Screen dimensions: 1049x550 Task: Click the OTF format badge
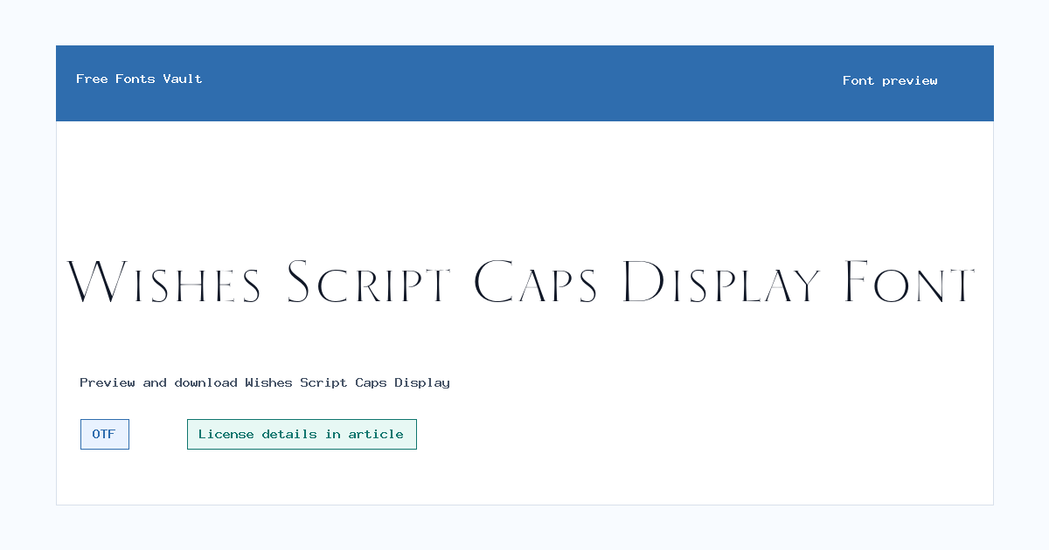coord(105,434)
